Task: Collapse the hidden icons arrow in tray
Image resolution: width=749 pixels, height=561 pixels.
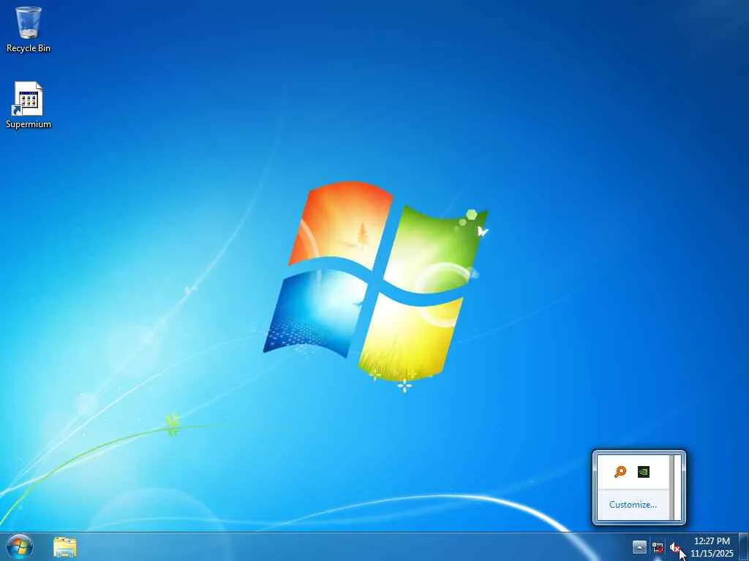Action: pos(639,547)
